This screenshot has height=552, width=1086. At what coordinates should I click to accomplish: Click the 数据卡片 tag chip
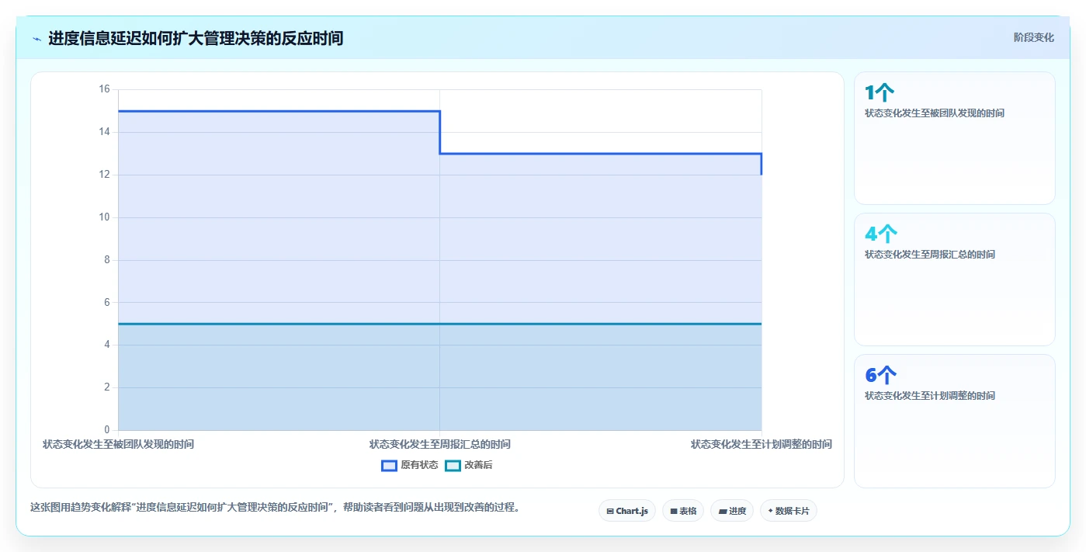click(789, 511)
